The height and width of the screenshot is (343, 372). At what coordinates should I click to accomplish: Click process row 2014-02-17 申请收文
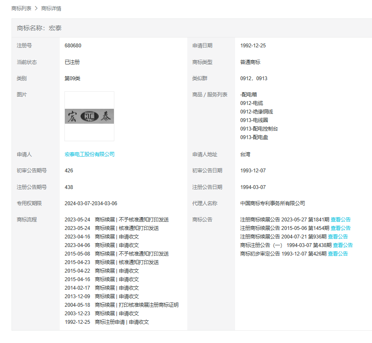pyautogui.click(x=102, y=288)
